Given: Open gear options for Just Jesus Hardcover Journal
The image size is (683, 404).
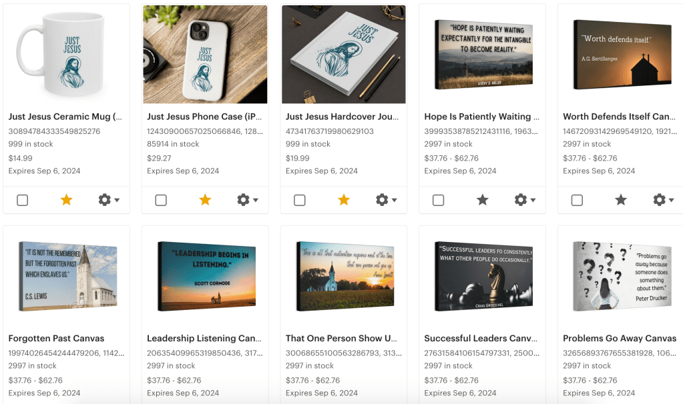Looking at the screenshot, I should click(x=386, y=200).
